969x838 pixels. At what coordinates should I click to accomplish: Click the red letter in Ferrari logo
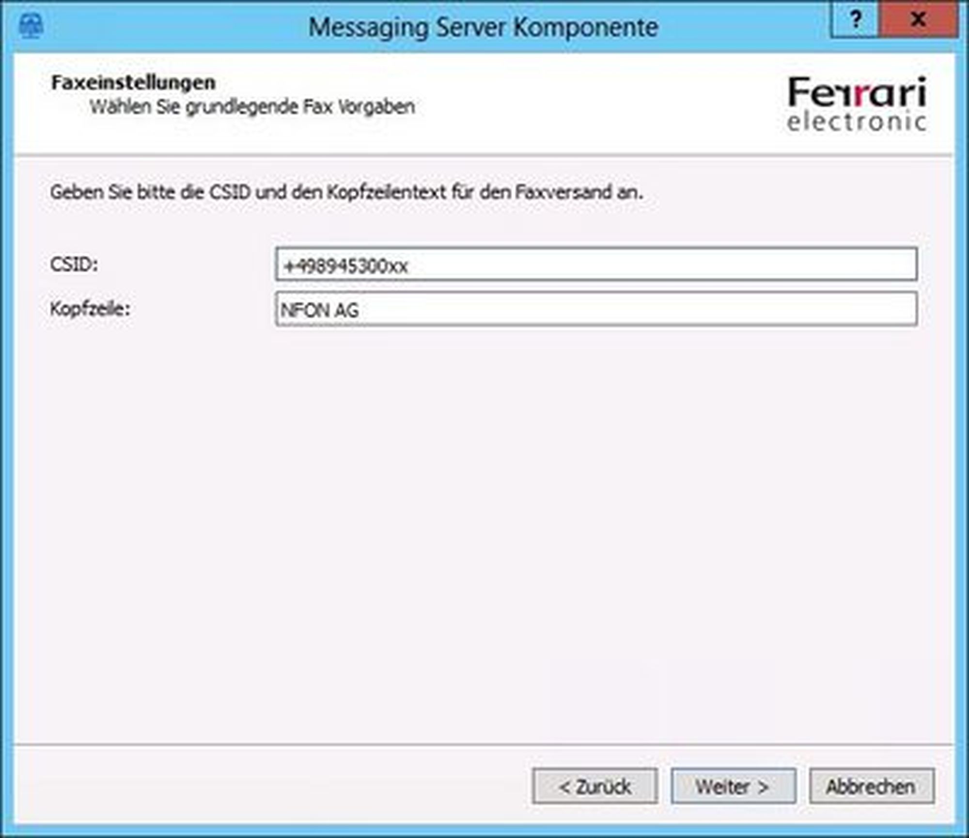(x=858, y=95)
